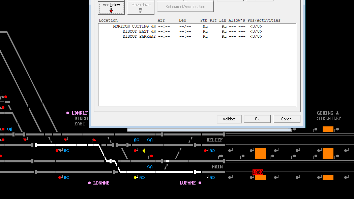Click the yellow signal on the Main line
This screenshot has height=199, width=354.
tap(135, 177)
